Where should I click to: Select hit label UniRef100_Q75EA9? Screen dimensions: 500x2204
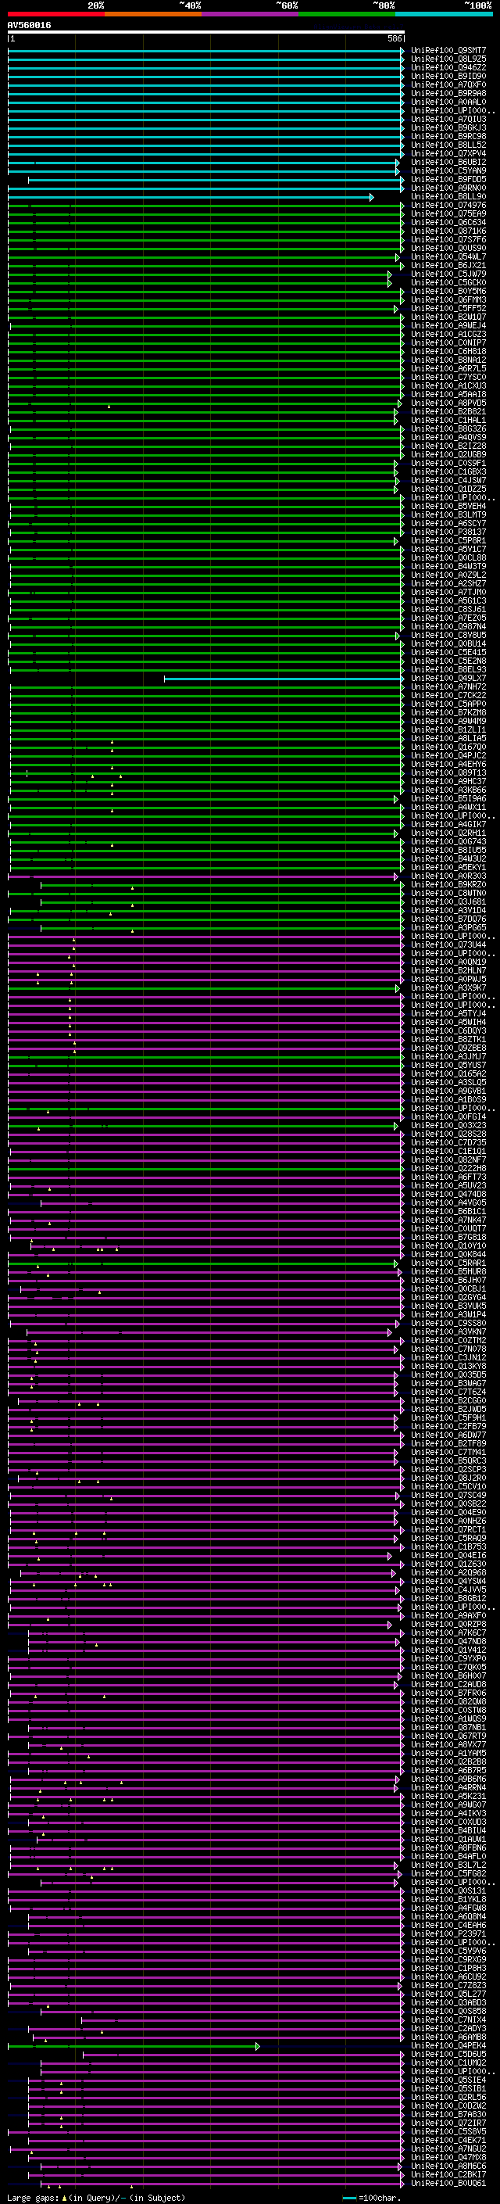(448, 214)
